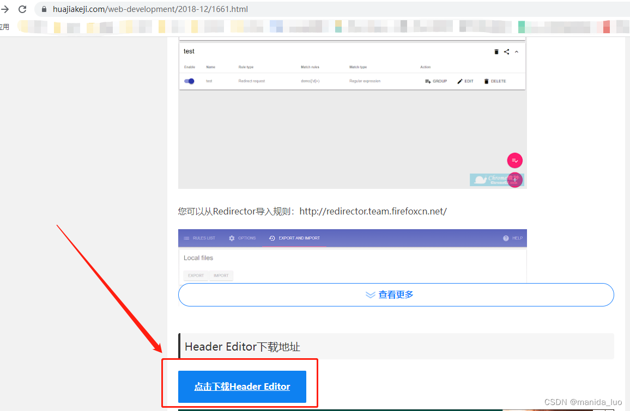Collapse the test group with its chevron
Screen dimensions: 630x411
[516, 51]
